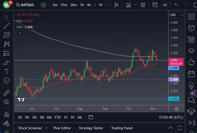The height and width of the screenshot is (133, 197).
Task: Select the trend line drawing tool
Action: pos(7,26)
